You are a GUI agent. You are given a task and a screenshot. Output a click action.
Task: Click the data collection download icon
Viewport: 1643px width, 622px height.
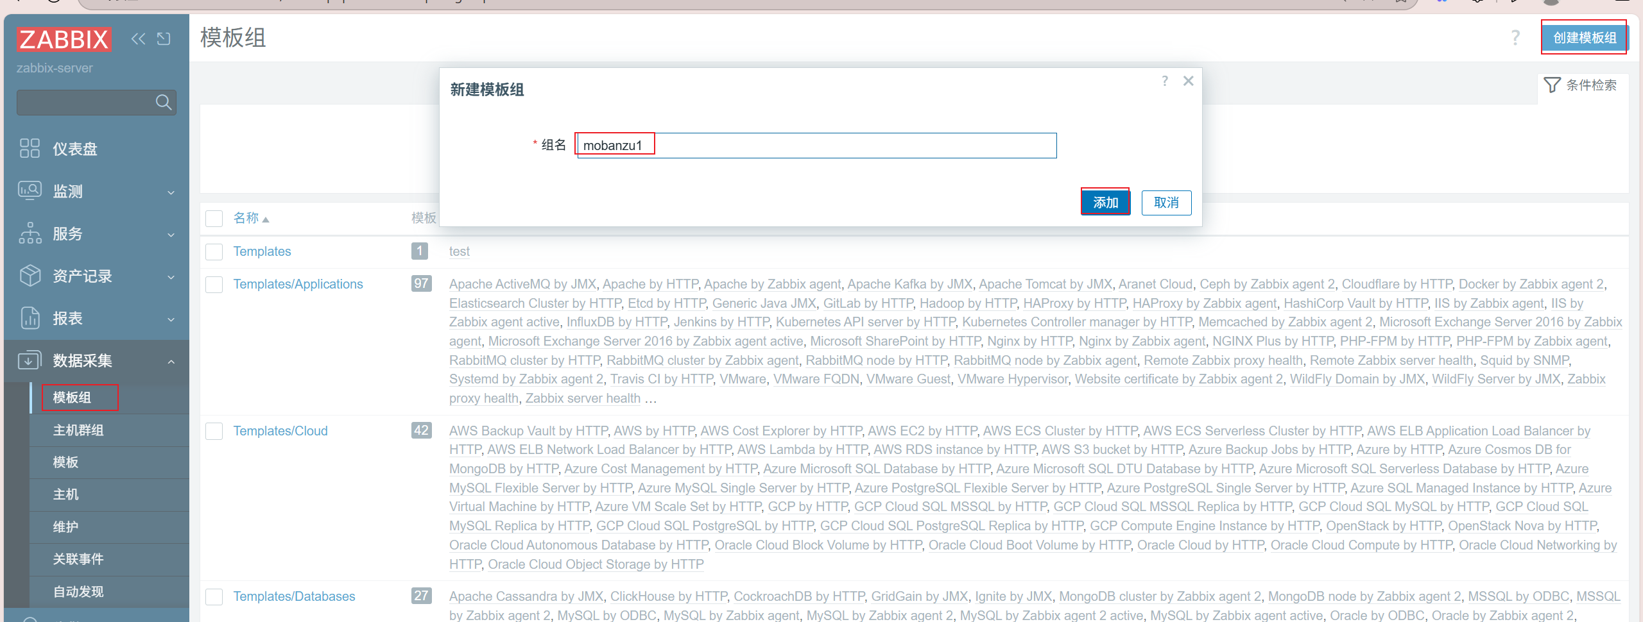click(30, 360)
